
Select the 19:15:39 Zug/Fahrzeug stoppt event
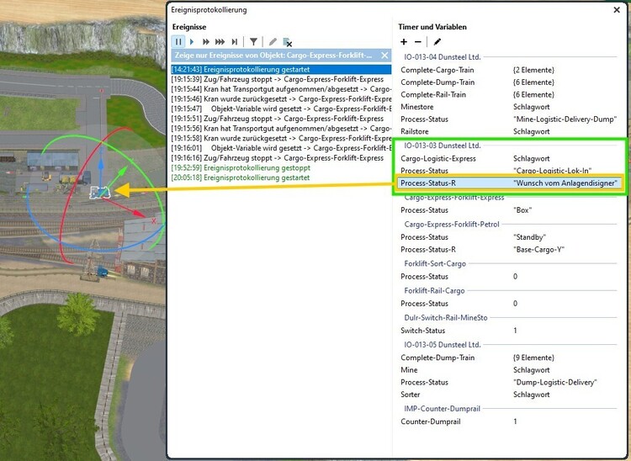(x=281, y=79)
